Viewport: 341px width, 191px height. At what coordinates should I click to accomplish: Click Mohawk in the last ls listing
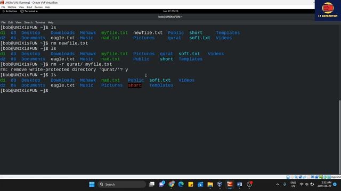click(88, 80)
